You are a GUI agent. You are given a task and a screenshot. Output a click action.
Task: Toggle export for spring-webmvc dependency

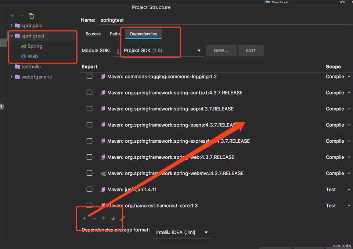coord(89,173)
